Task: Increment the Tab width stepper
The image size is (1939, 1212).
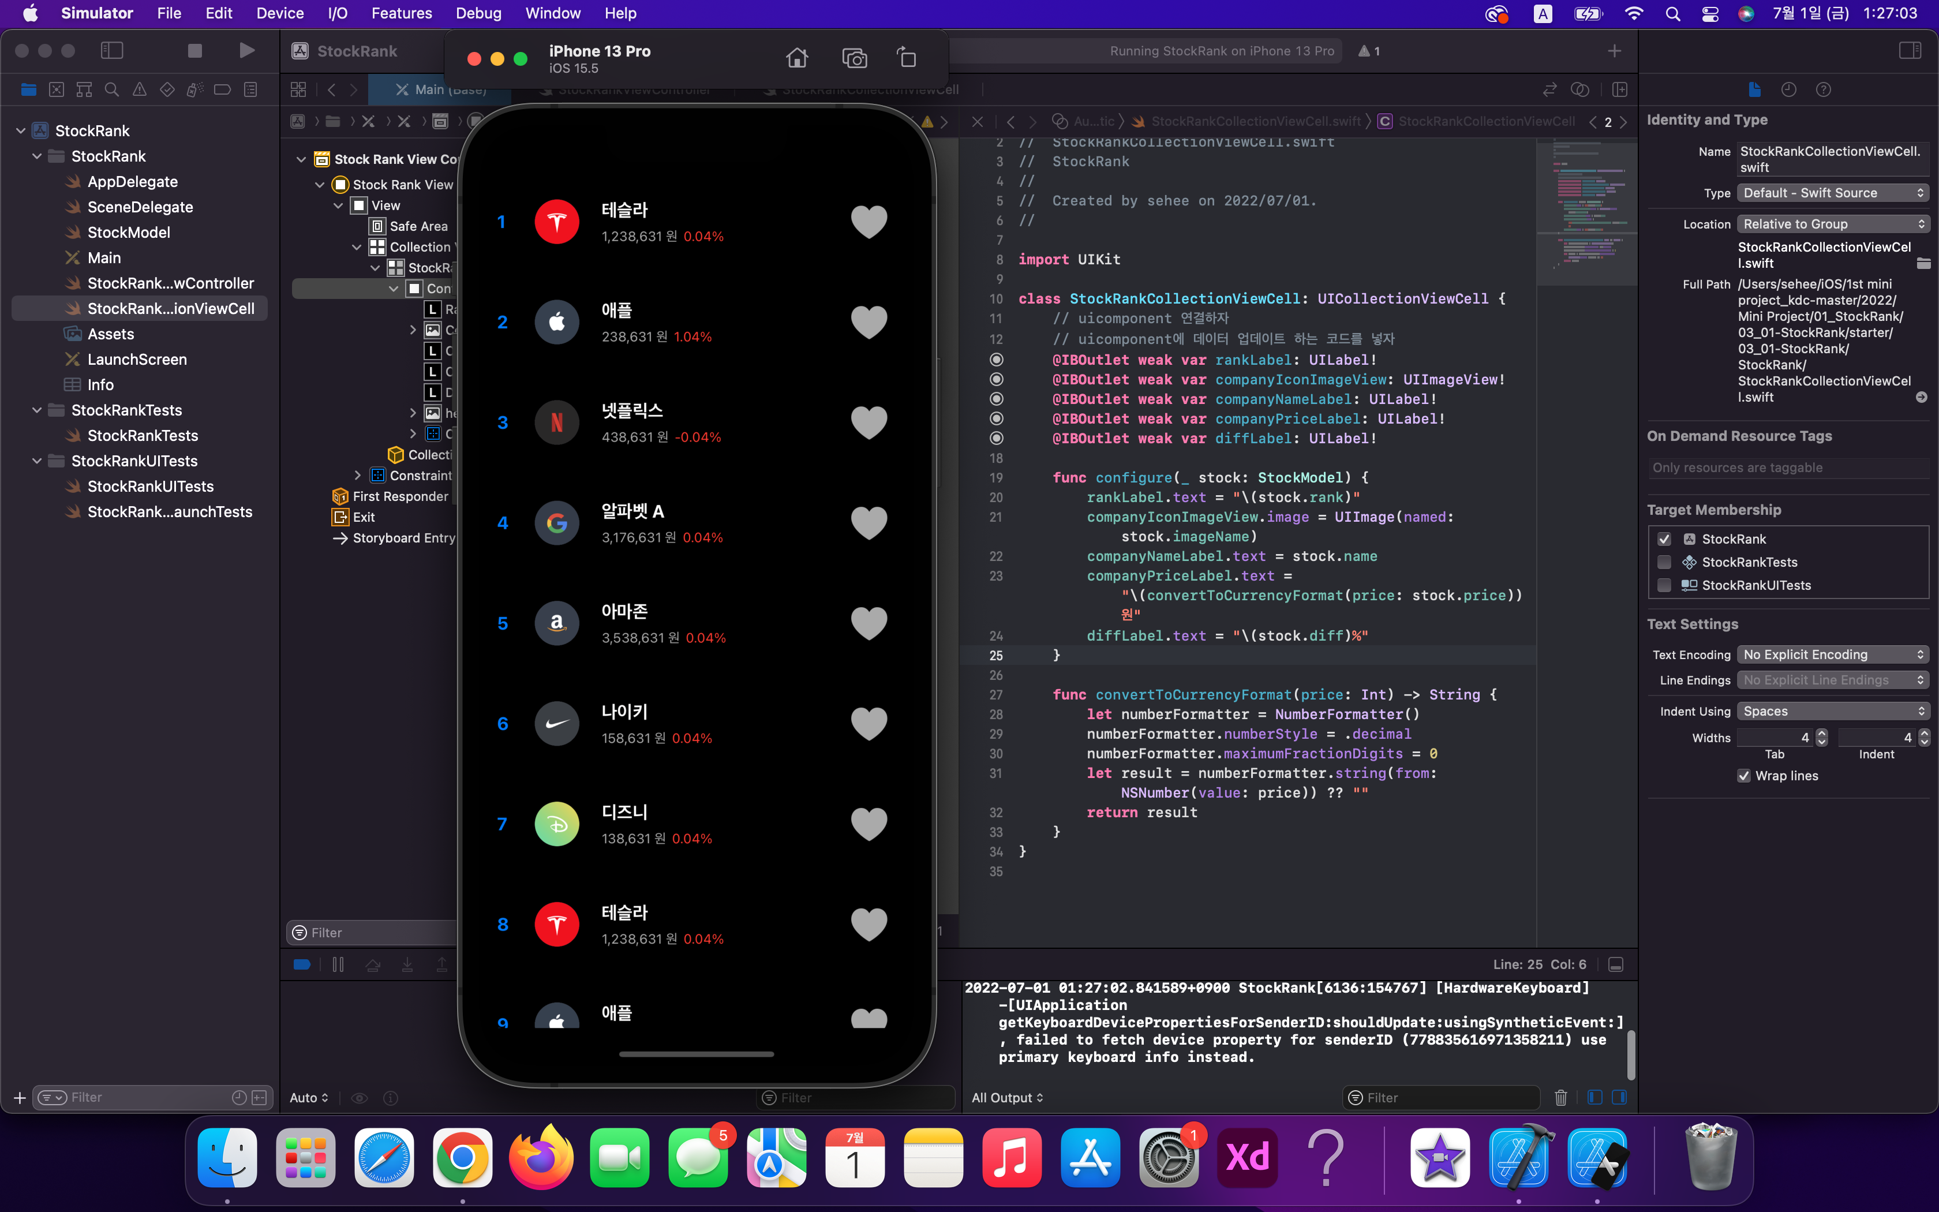Action: [1821, 732]
